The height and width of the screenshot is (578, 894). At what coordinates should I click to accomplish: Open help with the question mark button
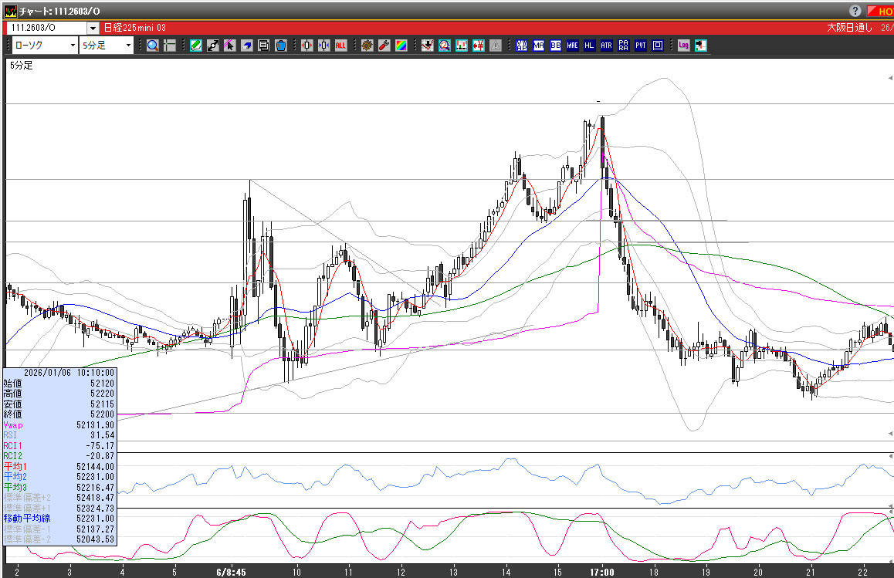[855, 11]
